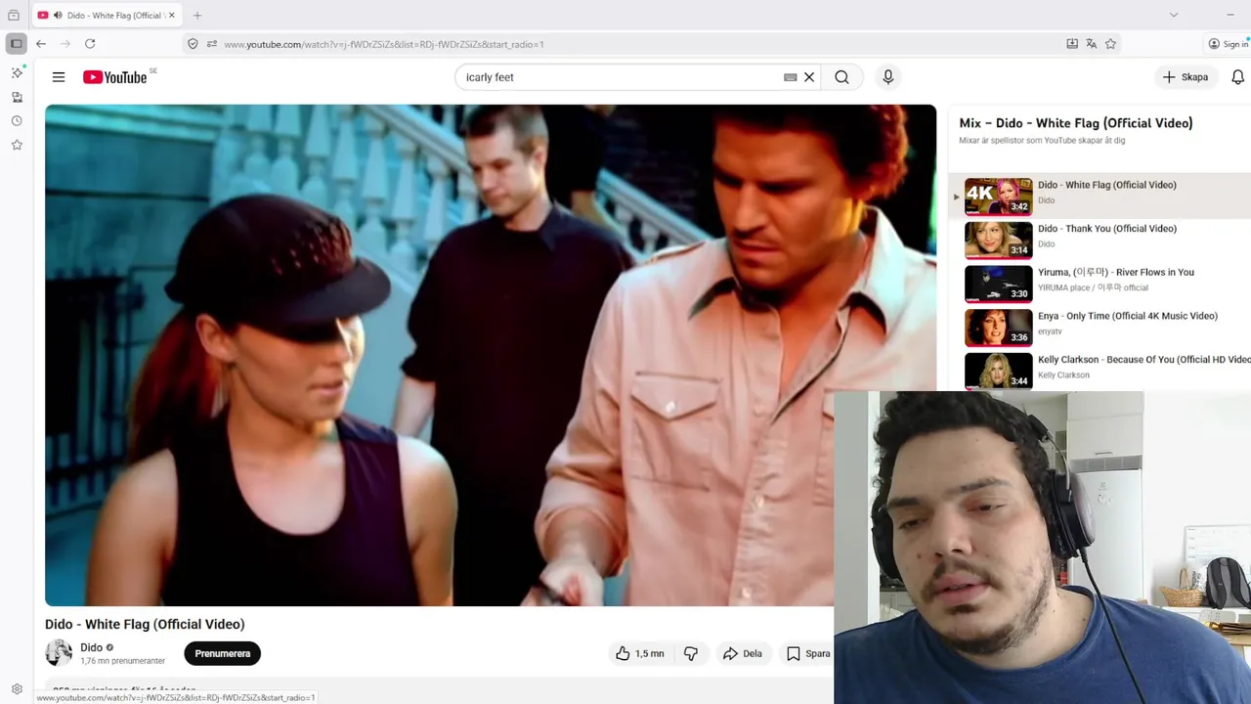This screenshot has height=704, width=1251.
Task: Close the Dido - White Flag tab
Action: pos(171,15)
